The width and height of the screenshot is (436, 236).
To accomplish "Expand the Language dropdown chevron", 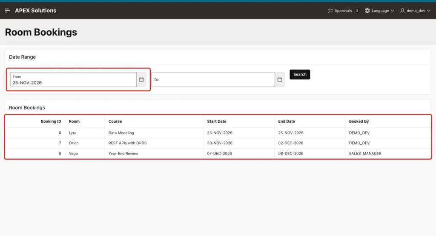I will (392, 11).
